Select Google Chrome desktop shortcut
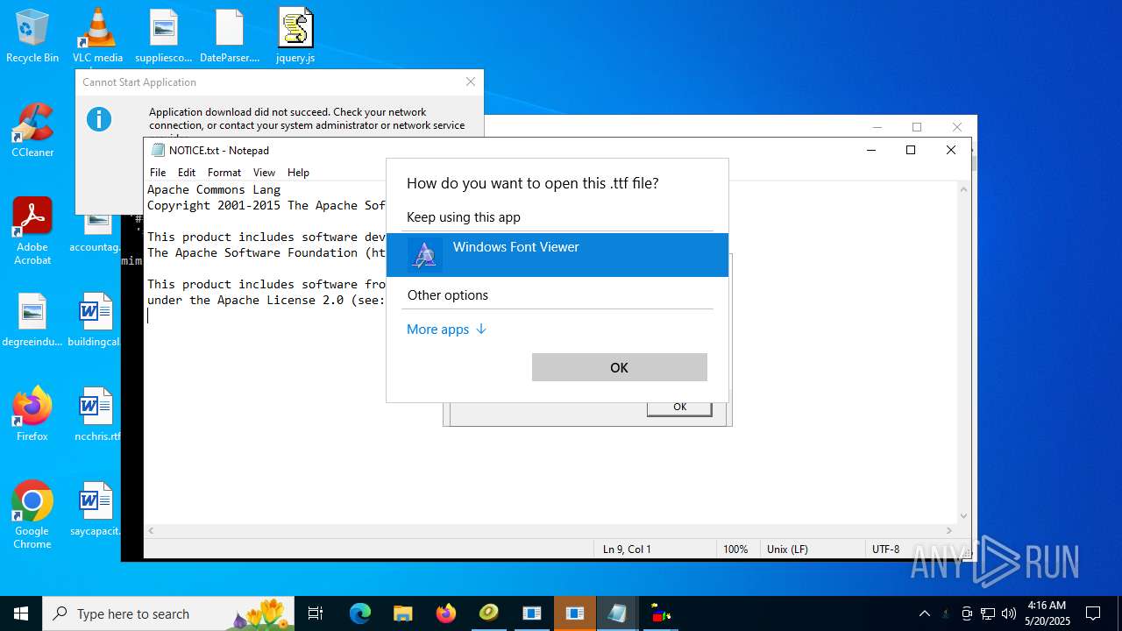The height and width of the screenshot is (631, 1122). [32, 515]
